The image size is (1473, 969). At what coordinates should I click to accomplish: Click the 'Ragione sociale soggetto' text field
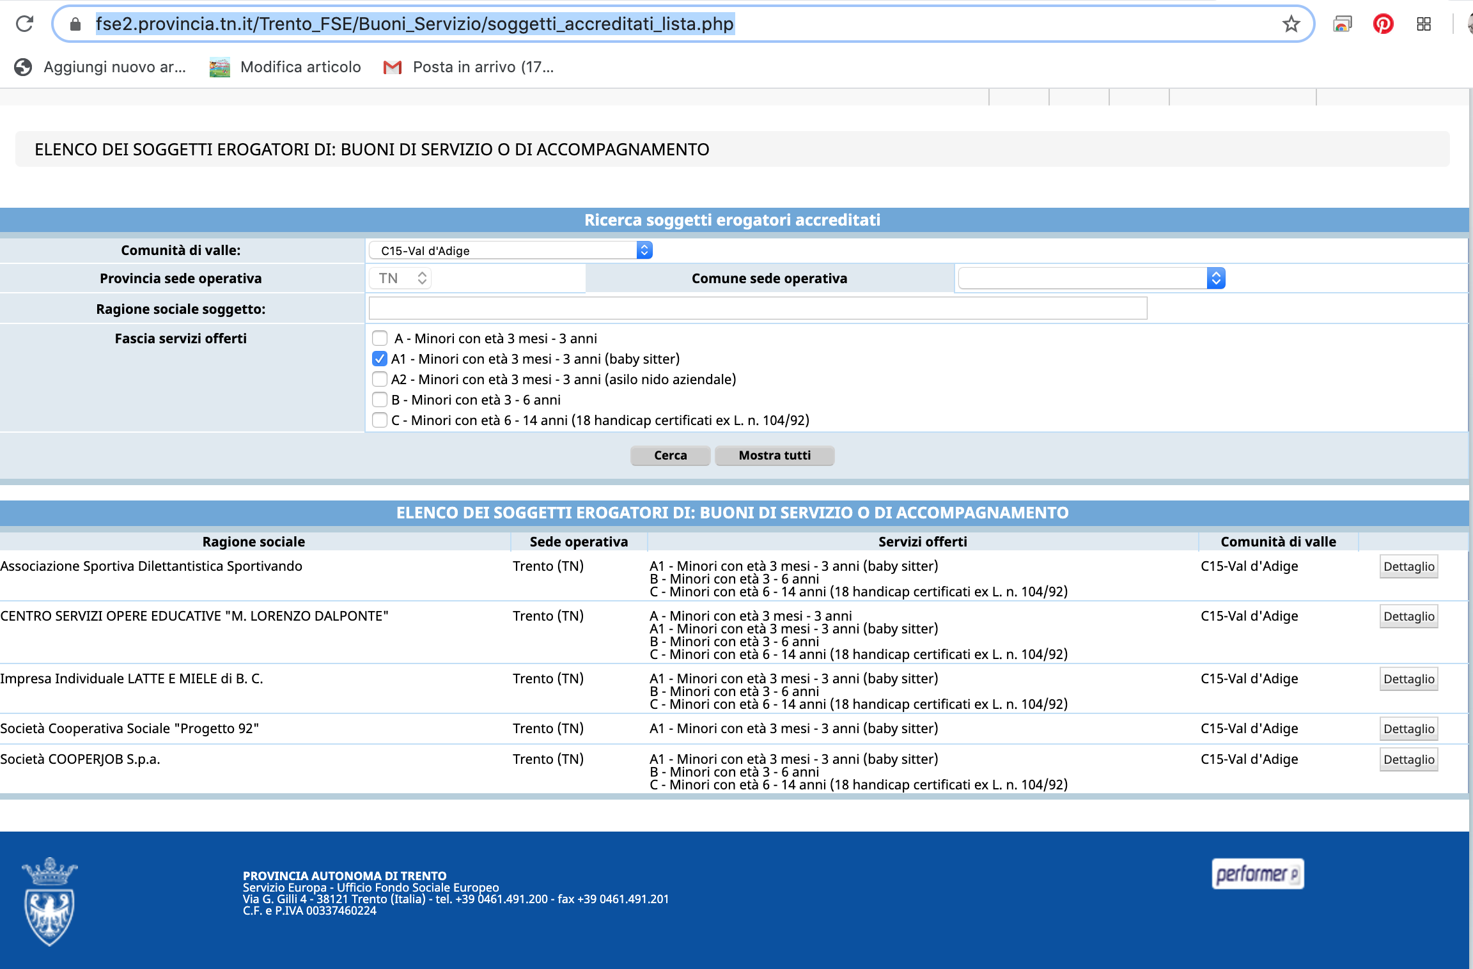coord(758,308)
